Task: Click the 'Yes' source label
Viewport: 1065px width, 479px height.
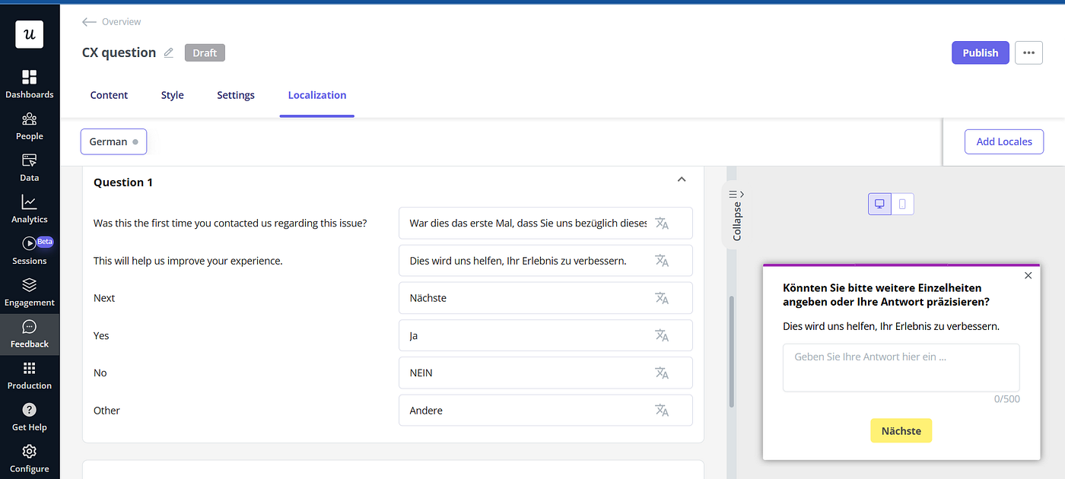Action: pos(101,335)
